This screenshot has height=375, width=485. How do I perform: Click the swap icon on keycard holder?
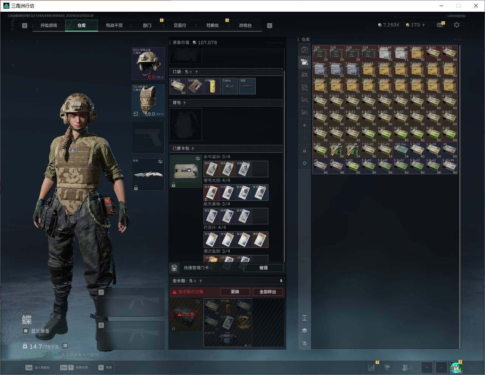click(197, 159)
